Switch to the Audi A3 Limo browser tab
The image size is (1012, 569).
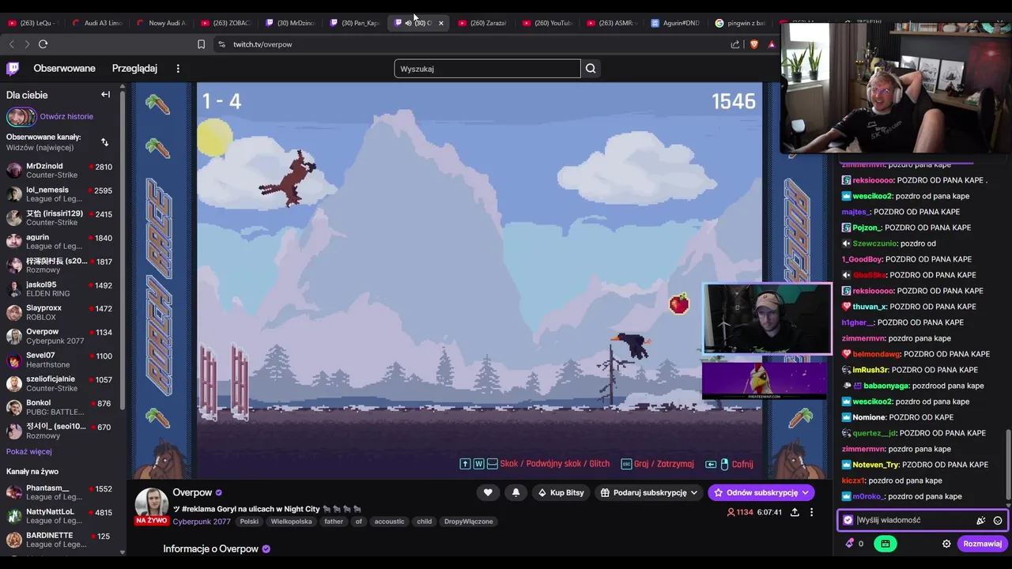98,23
